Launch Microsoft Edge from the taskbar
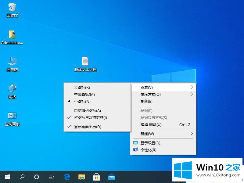This screenshot has width=244, height=183. click(67, 177)
